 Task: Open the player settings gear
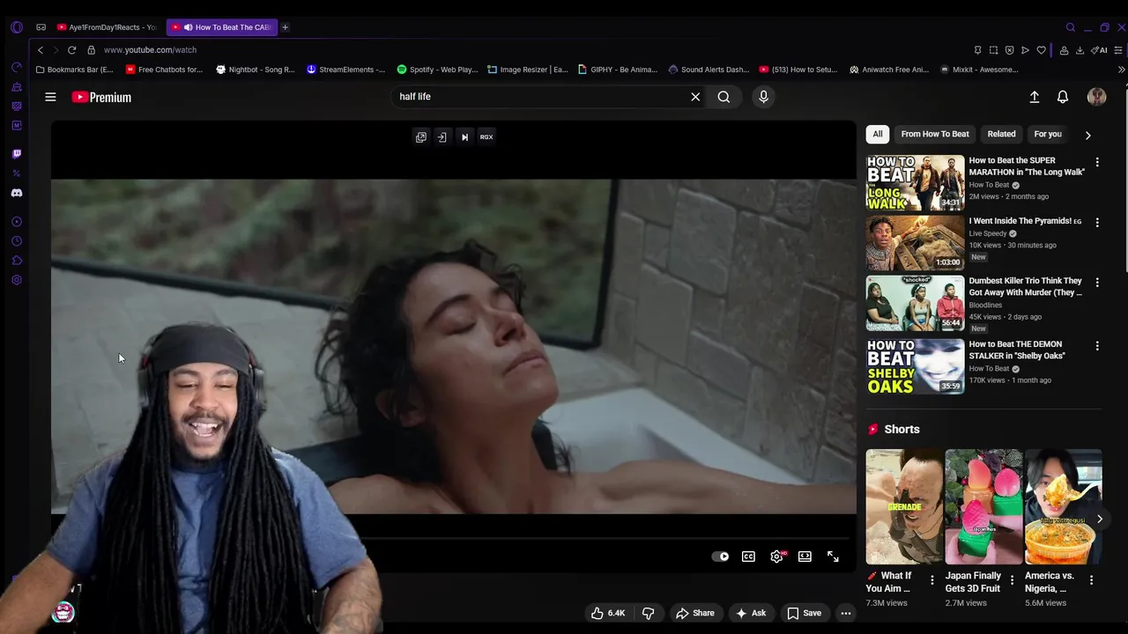click(x=776, y=557)
